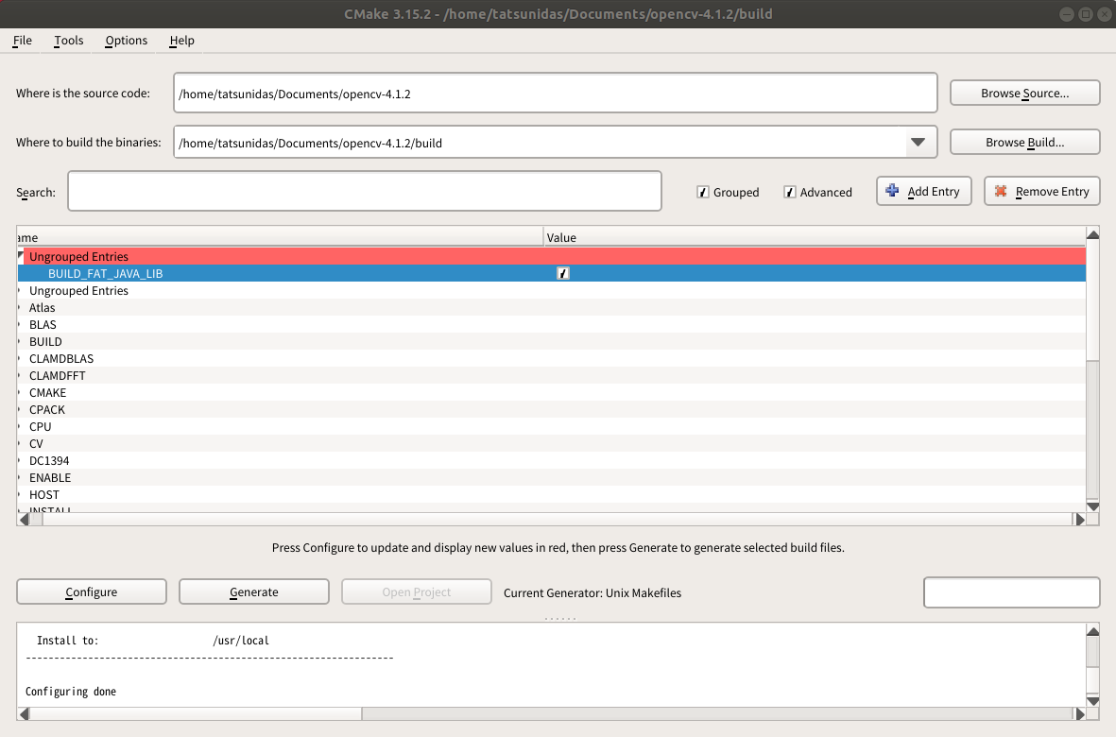Expand the CMAKE group
1116x737 pixels.
(19, 393)
